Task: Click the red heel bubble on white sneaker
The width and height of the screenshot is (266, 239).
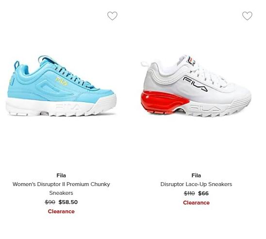Action: [x=164, y=102]
